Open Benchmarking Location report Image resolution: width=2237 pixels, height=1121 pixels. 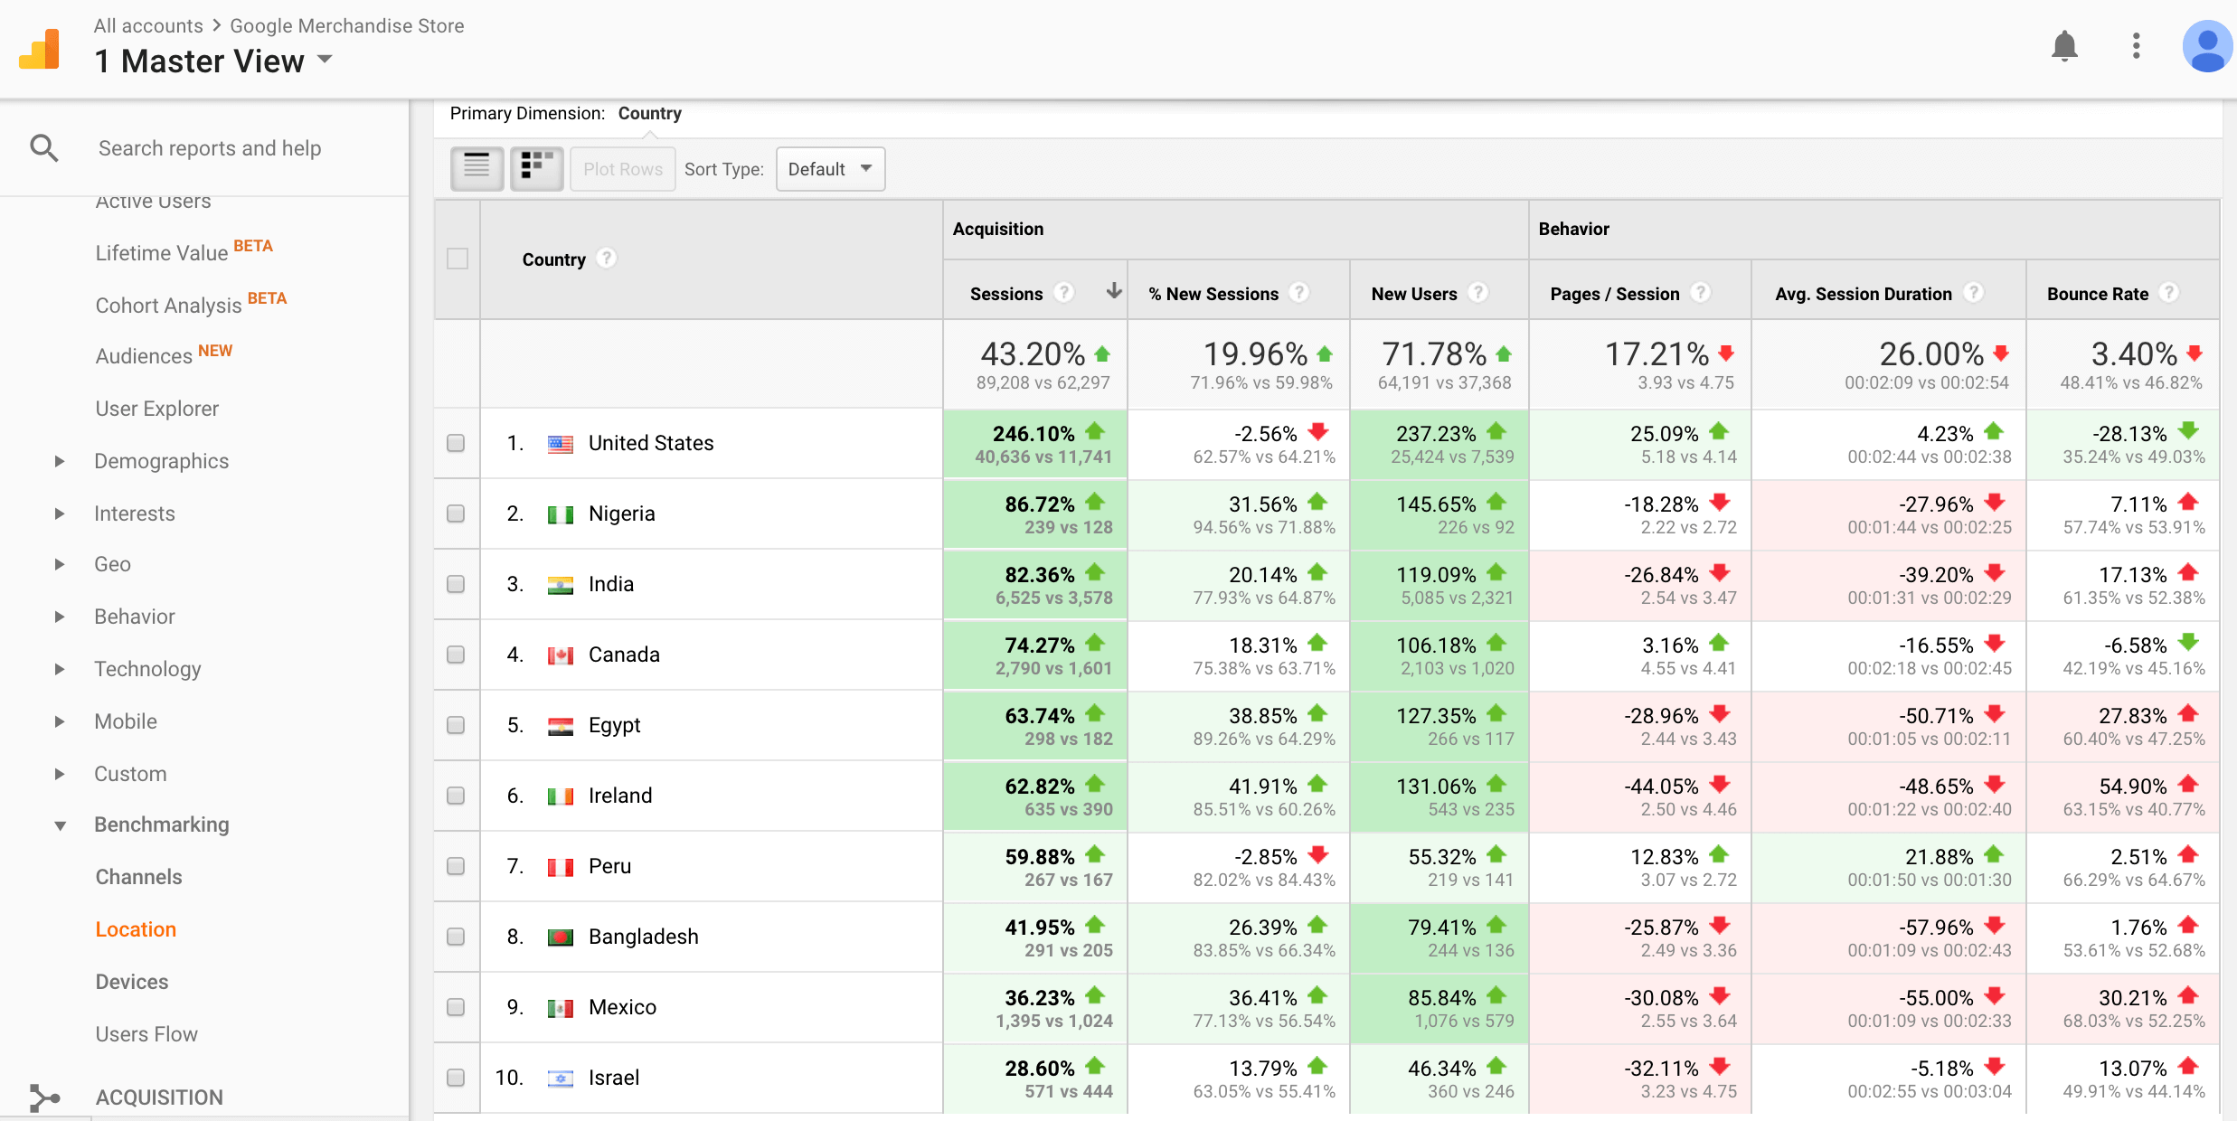pyautogui.click(x=136, y=929)
